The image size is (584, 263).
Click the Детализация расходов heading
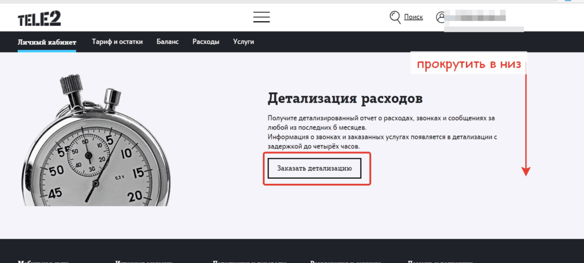(x=345, y=99)
